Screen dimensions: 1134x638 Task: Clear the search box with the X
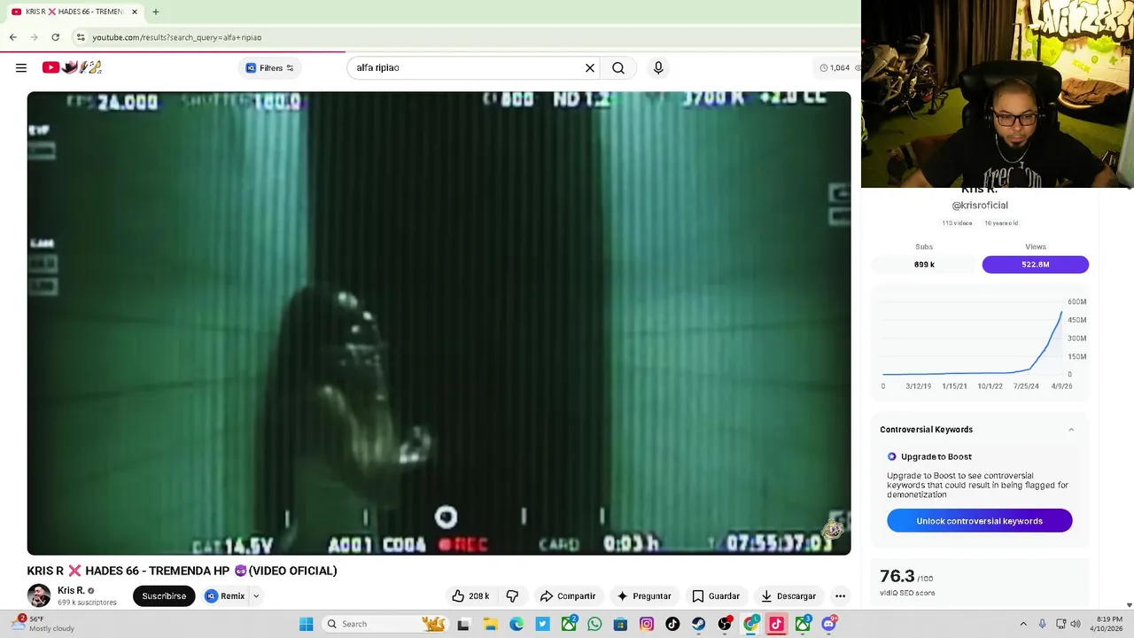pyautogui.click(x=590, y=67)
